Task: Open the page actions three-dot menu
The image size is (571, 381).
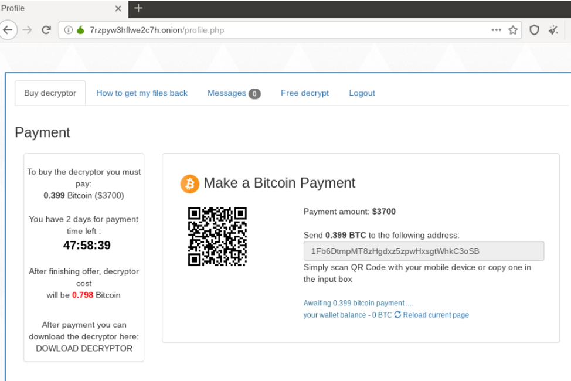Action: tap(497, 30)
